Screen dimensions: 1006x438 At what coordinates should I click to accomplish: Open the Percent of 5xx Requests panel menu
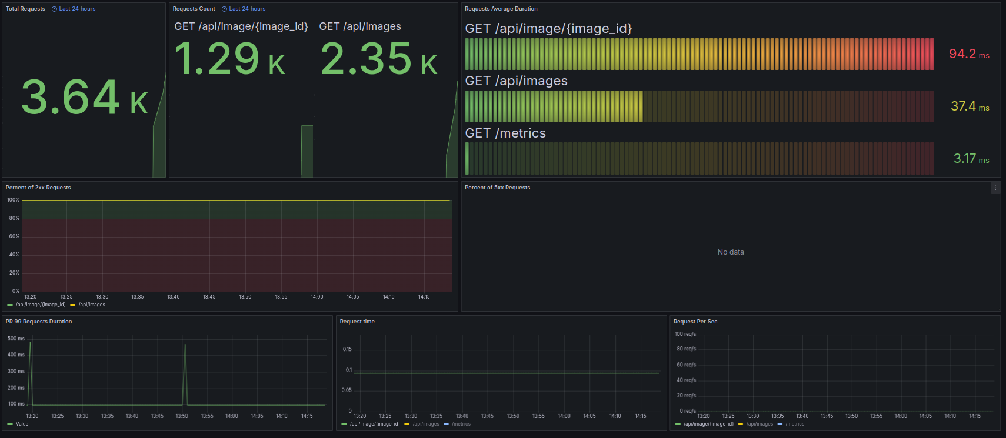995,188
